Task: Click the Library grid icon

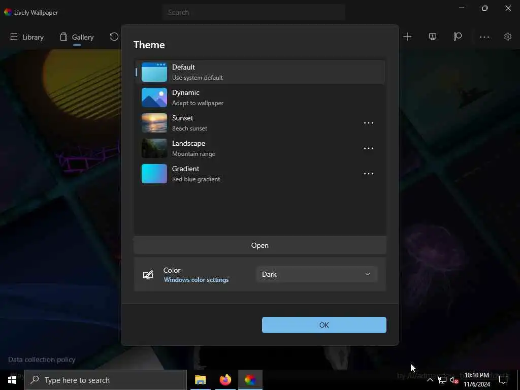Action: (14, 37)
